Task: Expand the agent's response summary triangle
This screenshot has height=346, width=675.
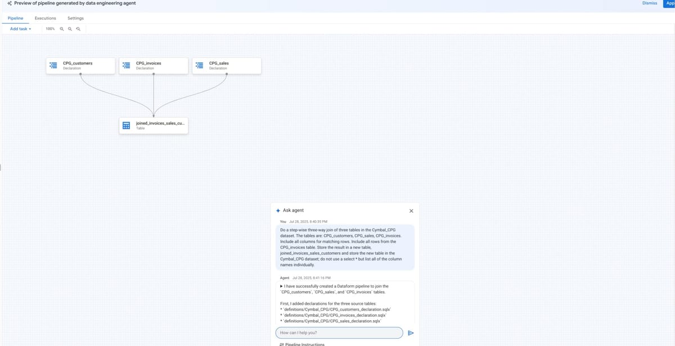Action: coord(281,286)
